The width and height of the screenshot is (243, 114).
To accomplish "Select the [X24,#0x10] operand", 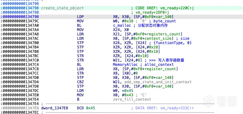I will (x=135, y=56).
